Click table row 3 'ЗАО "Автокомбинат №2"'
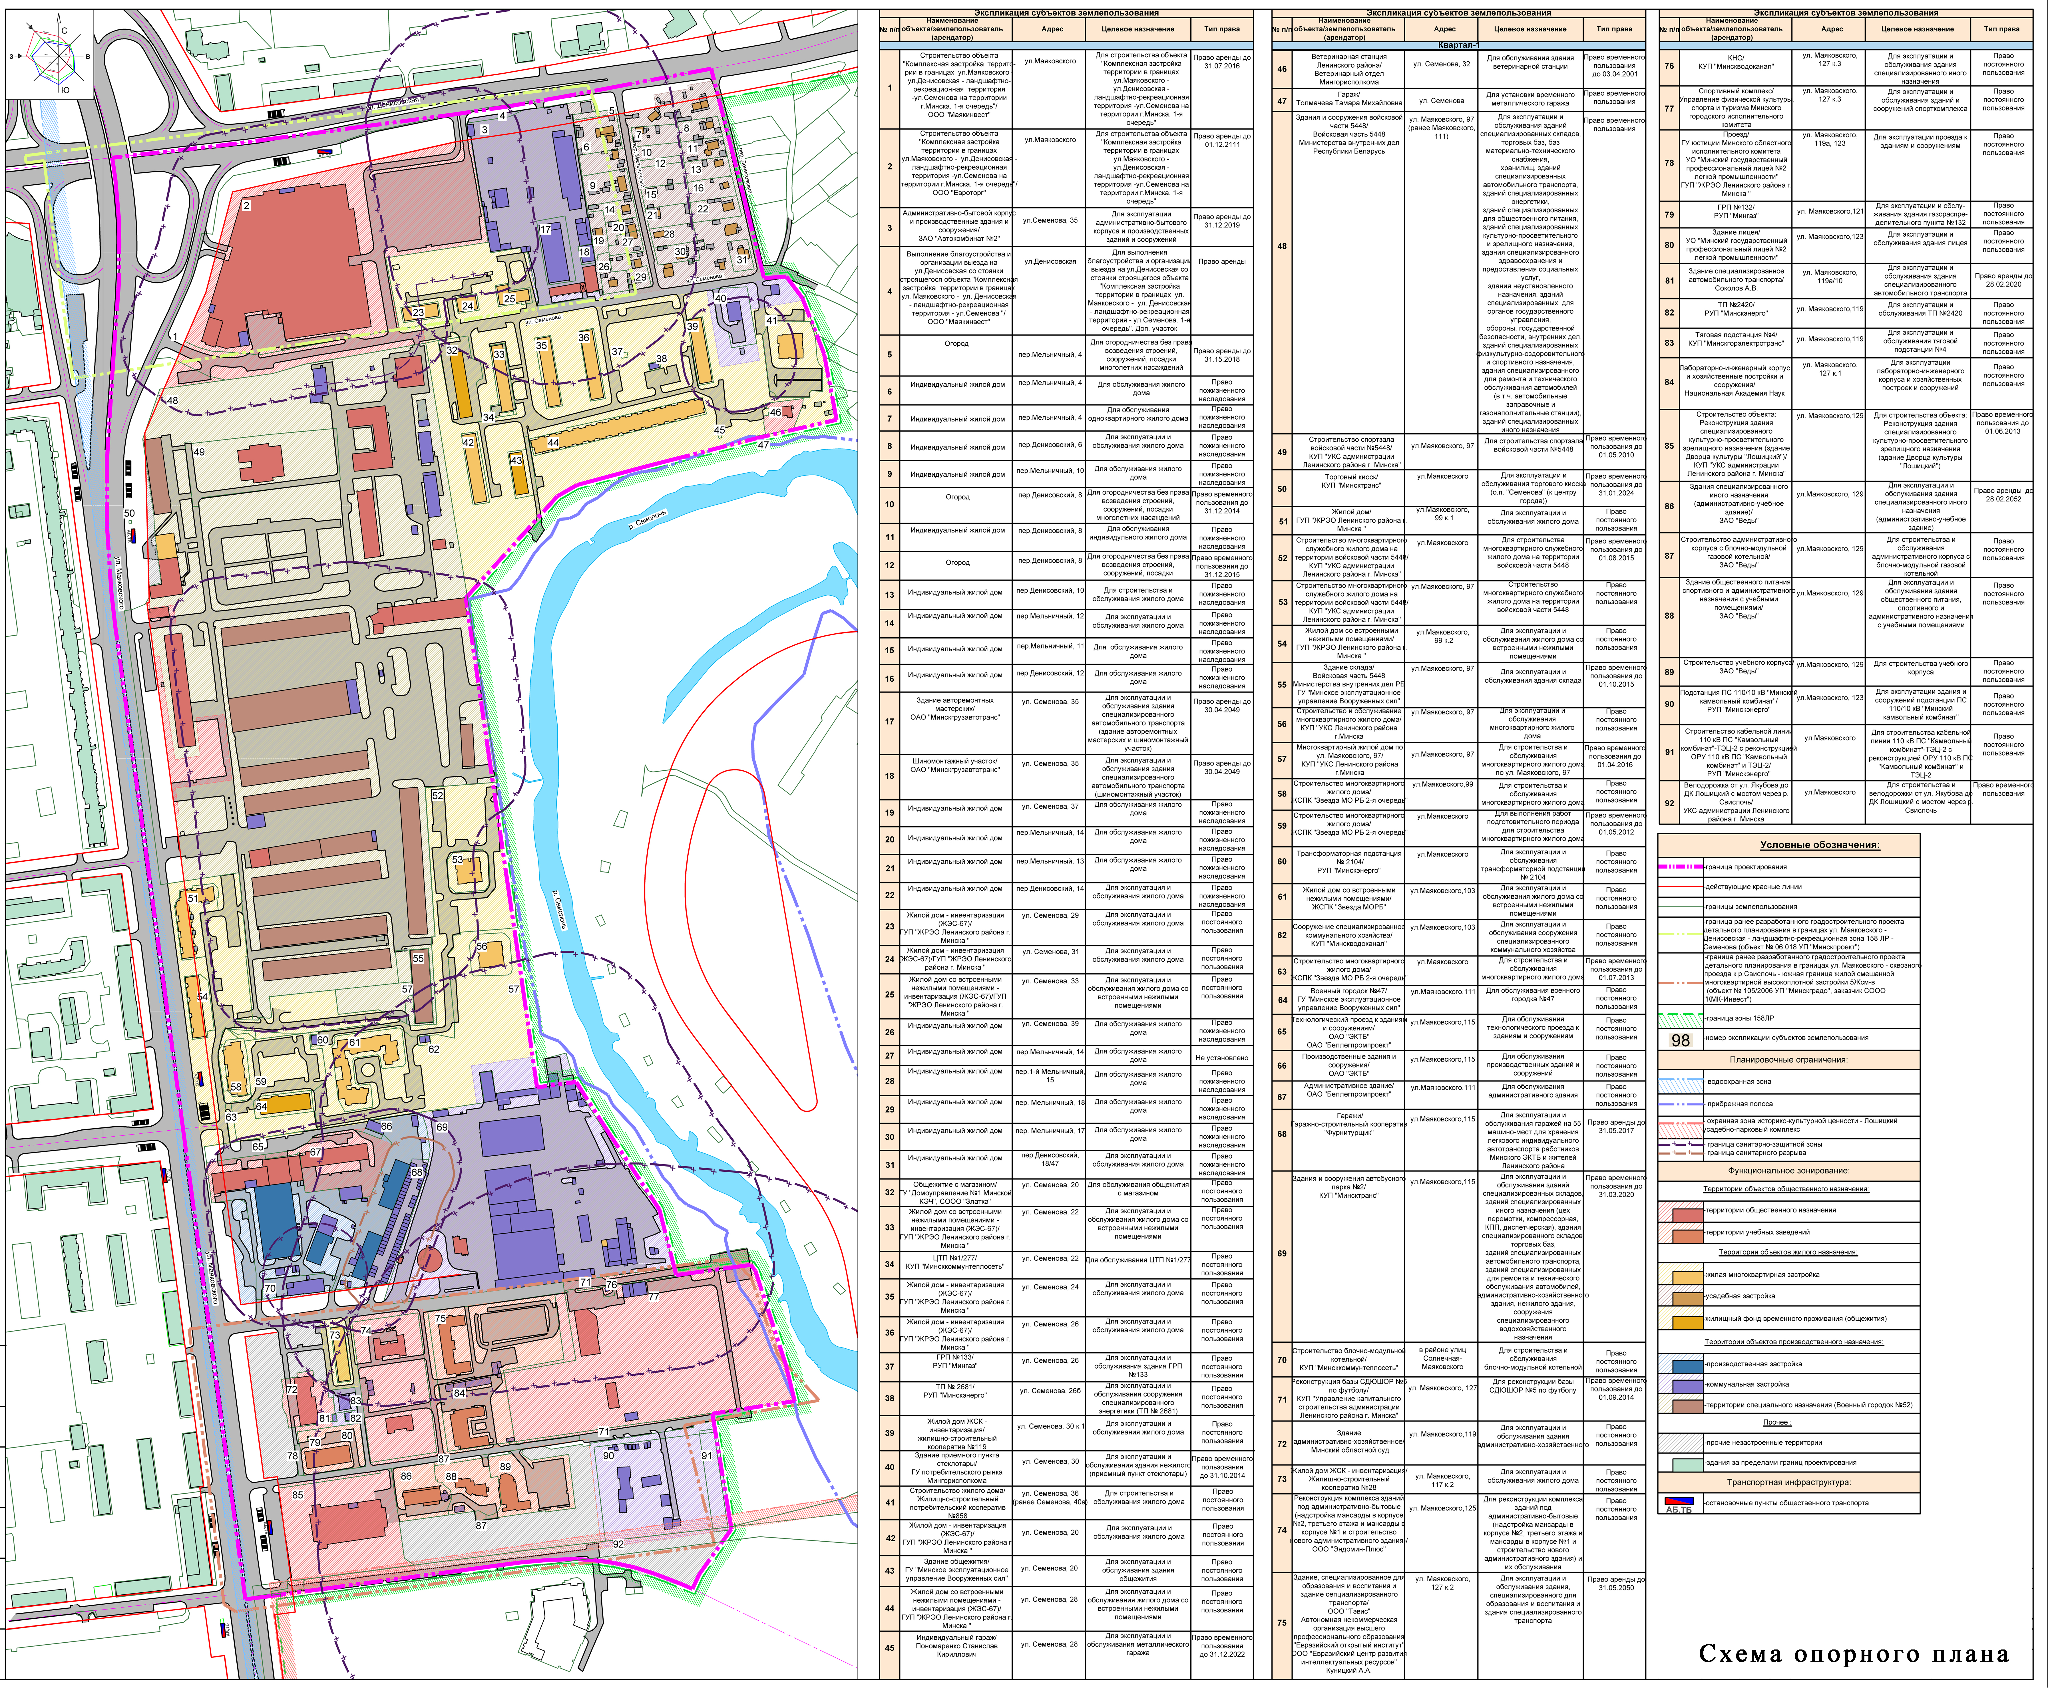The image size is (2052, 1694). [1066, 226]
